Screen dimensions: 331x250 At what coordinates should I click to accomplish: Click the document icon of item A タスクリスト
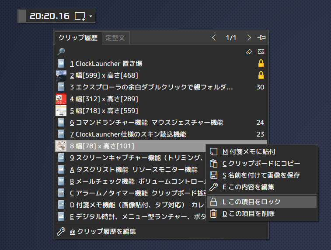[x=61, y=170]
